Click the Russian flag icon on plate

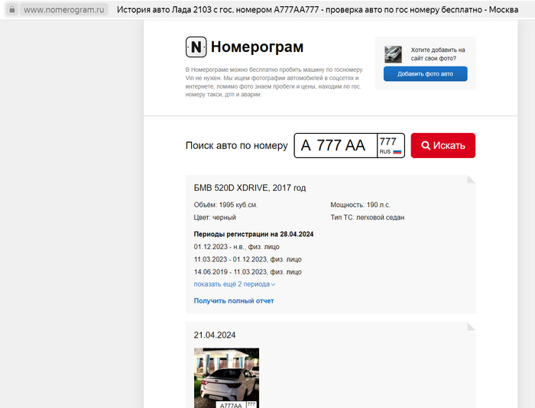coord(397,152)
